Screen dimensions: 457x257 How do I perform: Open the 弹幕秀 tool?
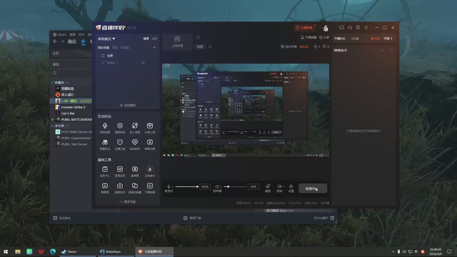coord(105,188)
